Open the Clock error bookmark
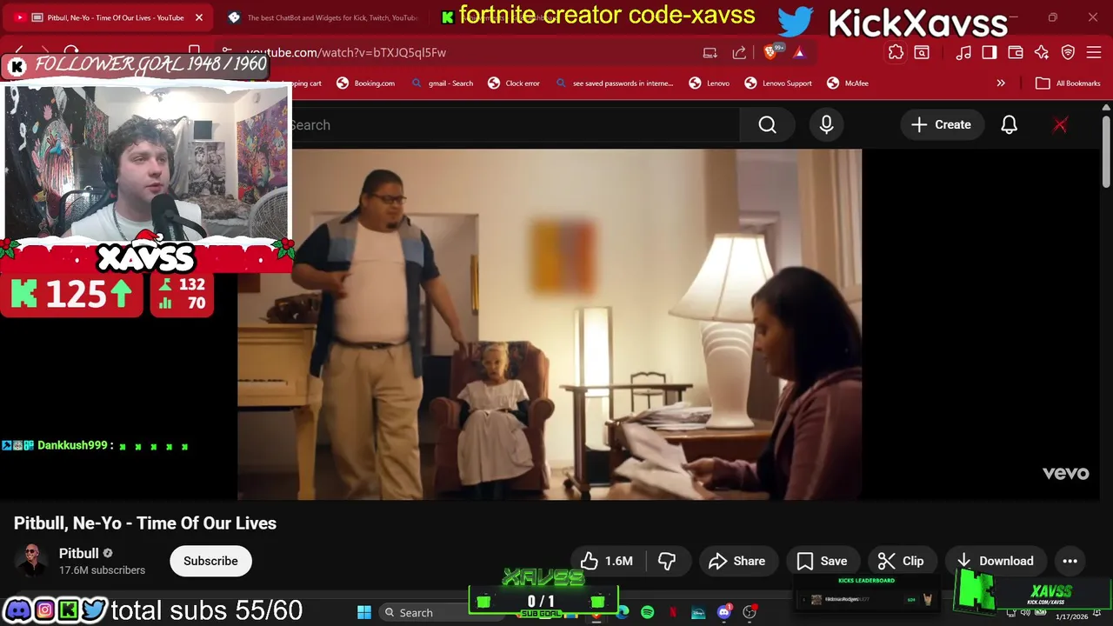1113x626 pixels. coord(514,83)
